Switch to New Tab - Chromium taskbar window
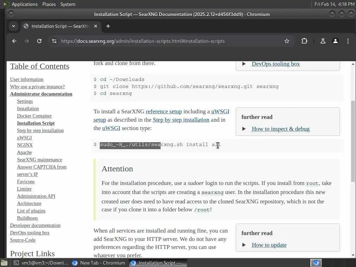The width and height of the screenshot is (356, 267). pyautogui.click(x=99, y=263)
